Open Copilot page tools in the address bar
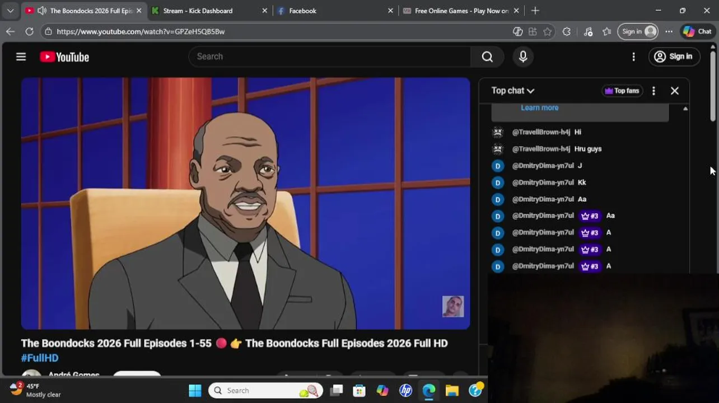 pos(518,31)
